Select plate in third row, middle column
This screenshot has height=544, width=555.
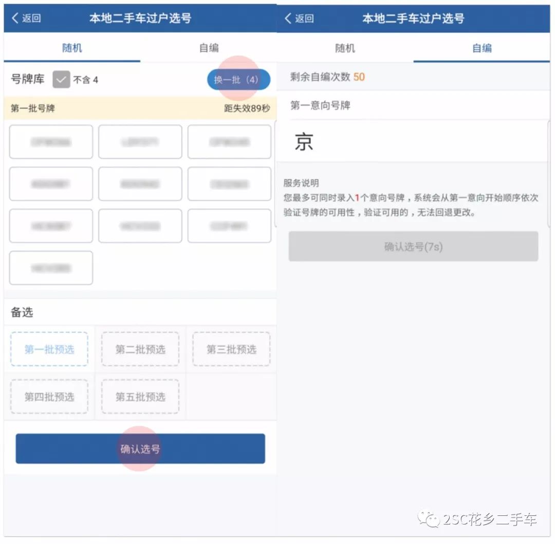(140, 226)
